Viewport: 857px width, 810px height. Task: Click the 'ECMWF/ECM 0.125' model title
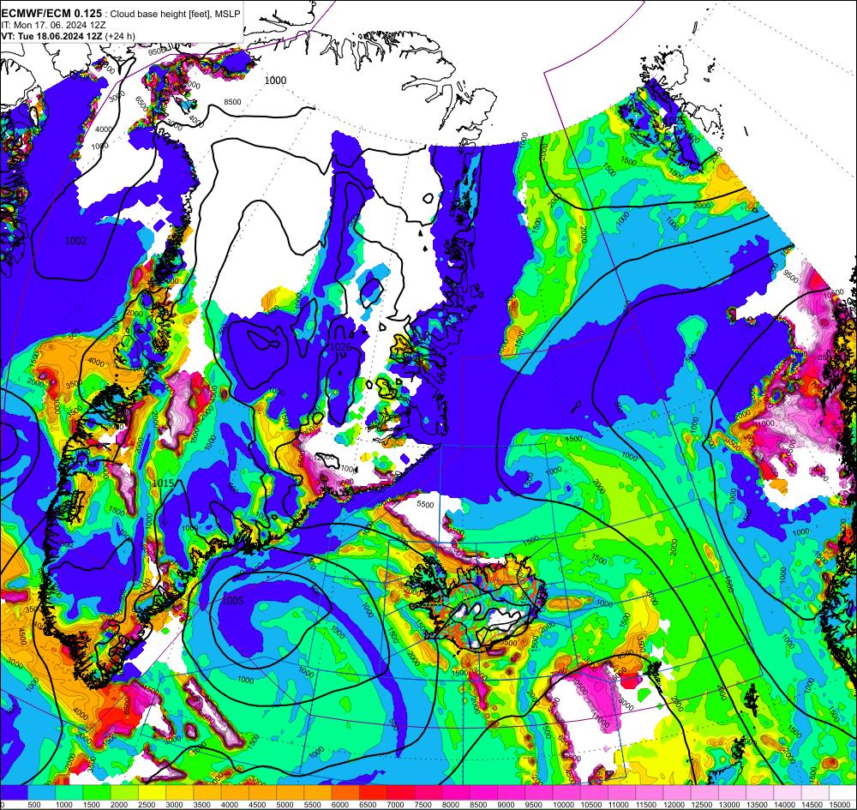click(x=51, y=14)
